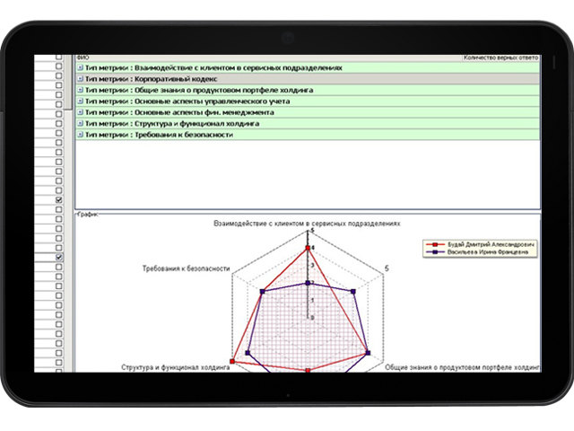Click red data point near "Структура и функционал холдинга"
Screen dimensions: 574x431
click(x=233, y=361)
